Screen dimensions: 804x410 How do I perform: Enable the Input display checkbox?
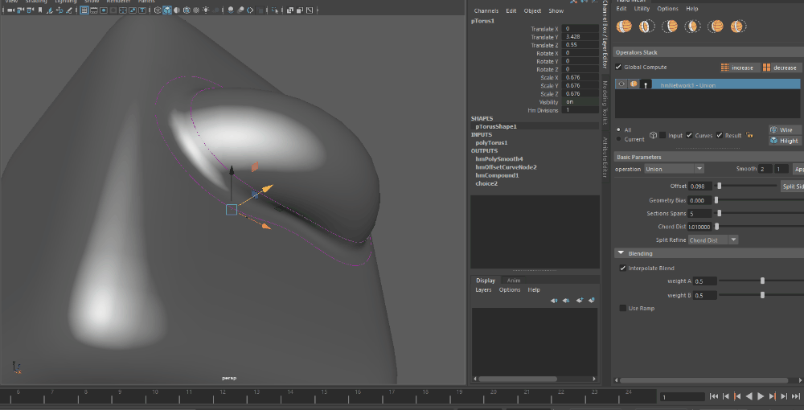coord(662,135)
